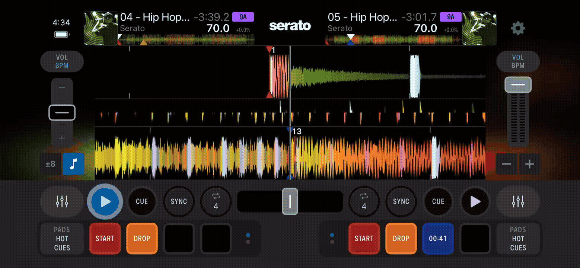The width and height of the screenshot is (580, 268).
Task: Trigger the 00:41 blue hot cue
Action: [438, 239]
